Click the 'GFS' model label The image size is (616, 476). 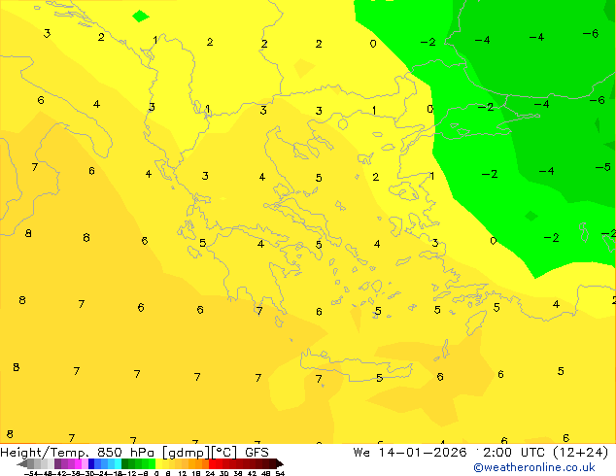pos(257,453)
